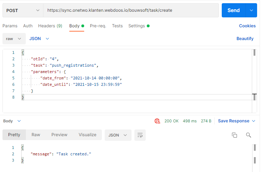The width and height of the screenshot is (261, 172).
Task: Expand the Save Response dropdown
Action: [x=253, y=121]
